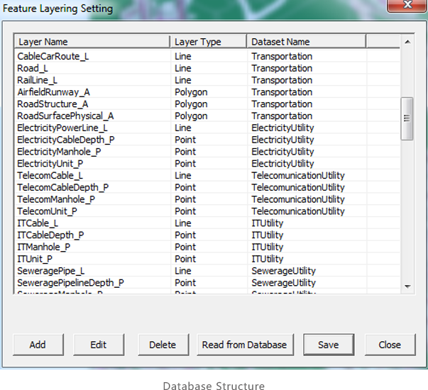
Task: Click the Layer Type column header
Action: [x=208, y=42]
